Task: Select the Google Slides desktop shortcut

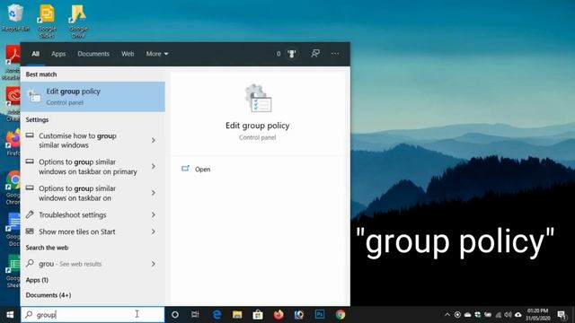Action: point(47,21)
